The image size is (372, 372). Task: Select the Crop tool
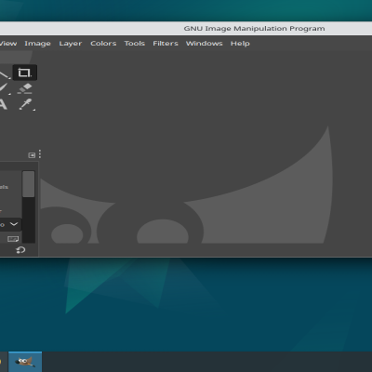(x=25, y=73)
